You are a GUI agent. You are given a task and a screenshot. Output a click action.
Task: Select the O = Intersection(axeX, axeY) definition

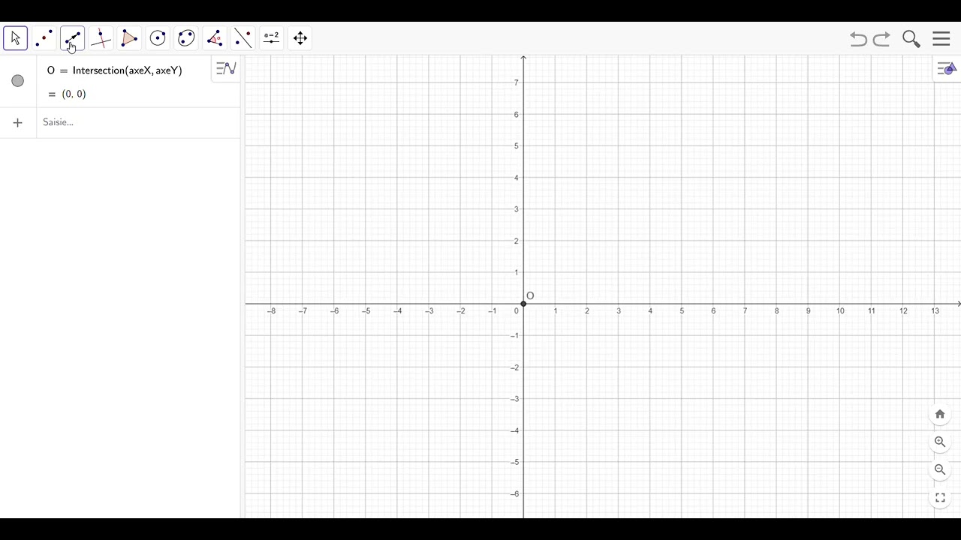115,70
